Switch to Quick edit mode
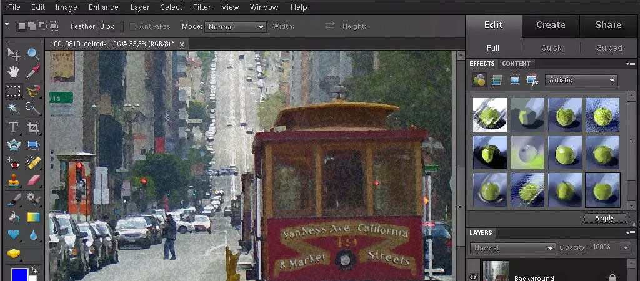 pyautogui.click(x=551, y=47)
